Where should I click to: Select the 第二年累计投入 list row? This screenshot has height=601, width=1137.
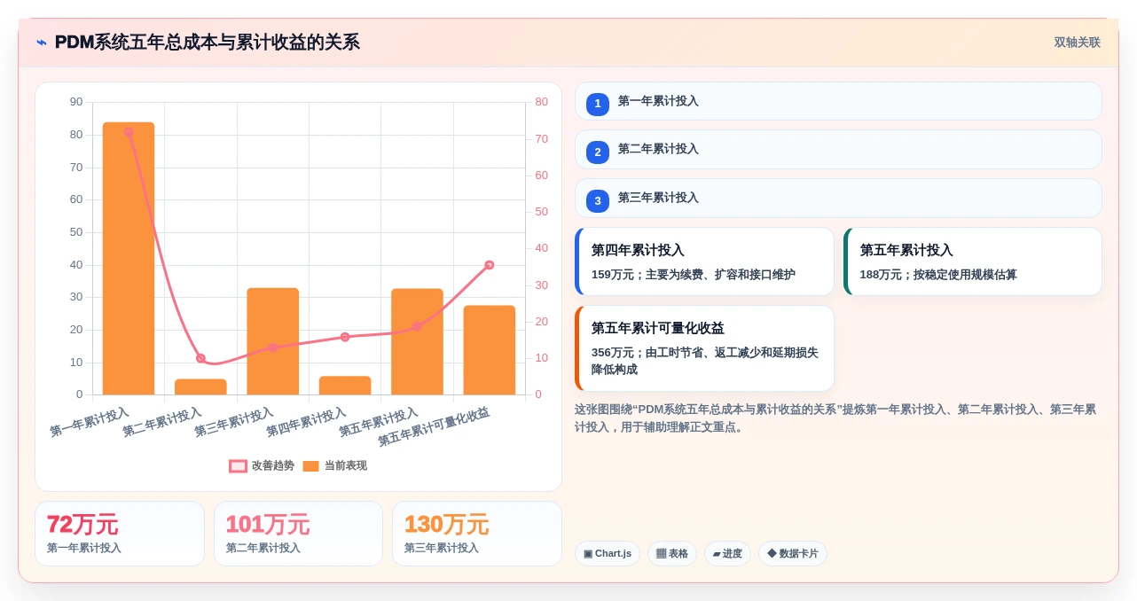click(x=838, y=150)
